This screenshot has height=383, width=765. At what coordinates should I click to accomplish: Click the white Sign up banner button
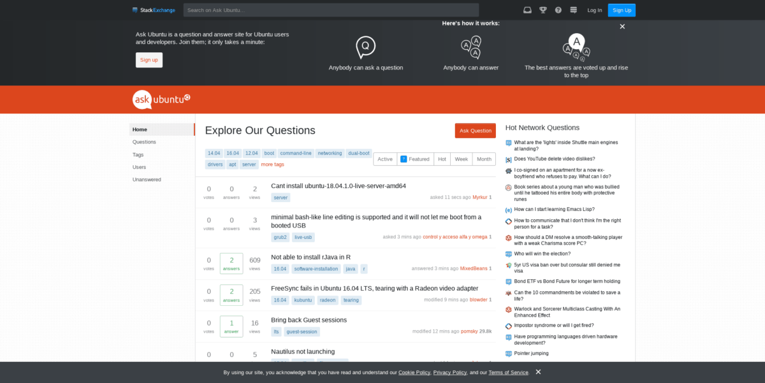(149, 60)
